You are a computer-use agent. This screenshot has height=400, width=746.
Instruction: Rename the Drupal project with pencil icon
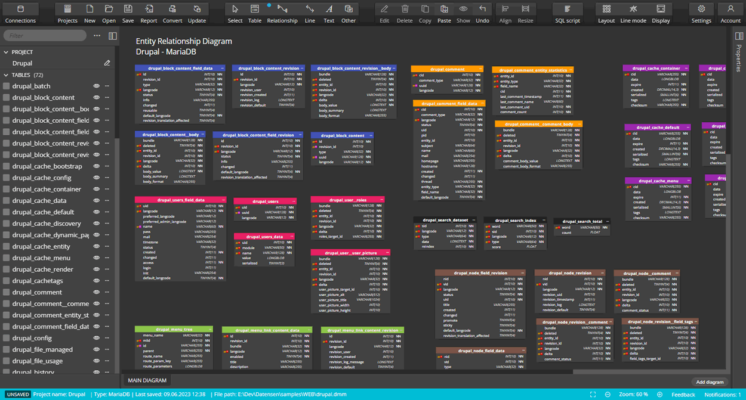tap(107, 63)
